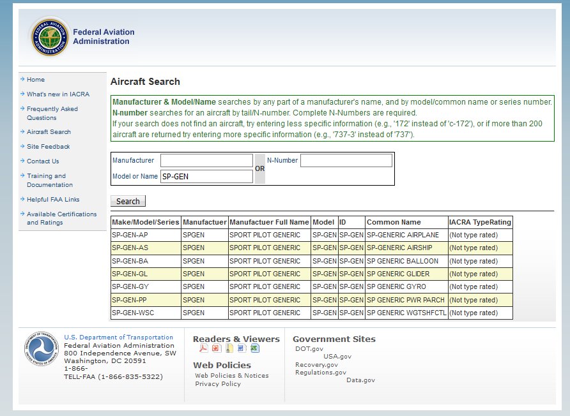Click the Federal Aviation Administration seal logo

click(49, 38)
